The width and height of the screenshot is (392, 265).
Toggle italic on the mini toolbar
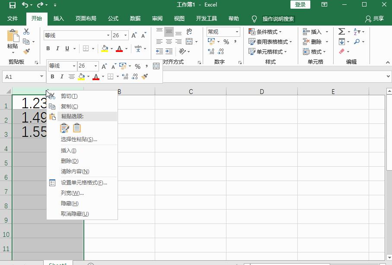click(62, 76)
